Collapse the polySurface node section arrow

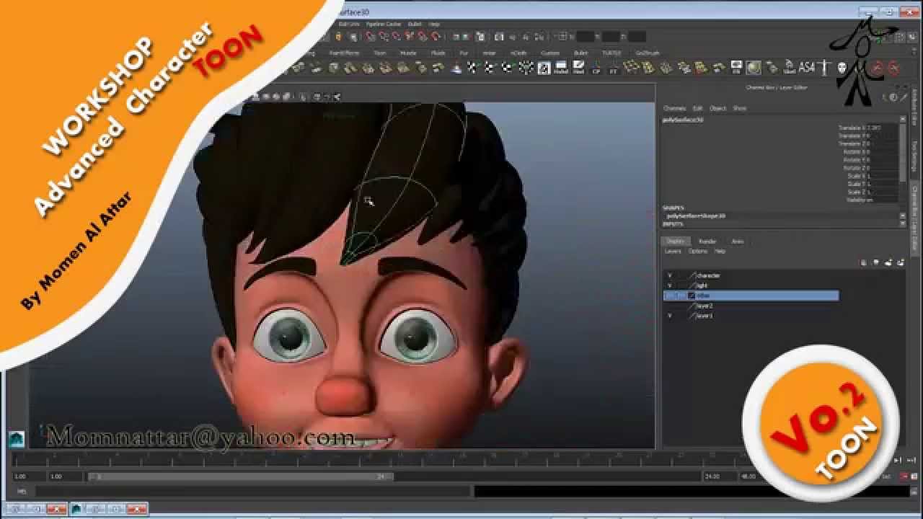tap(902, 120)
